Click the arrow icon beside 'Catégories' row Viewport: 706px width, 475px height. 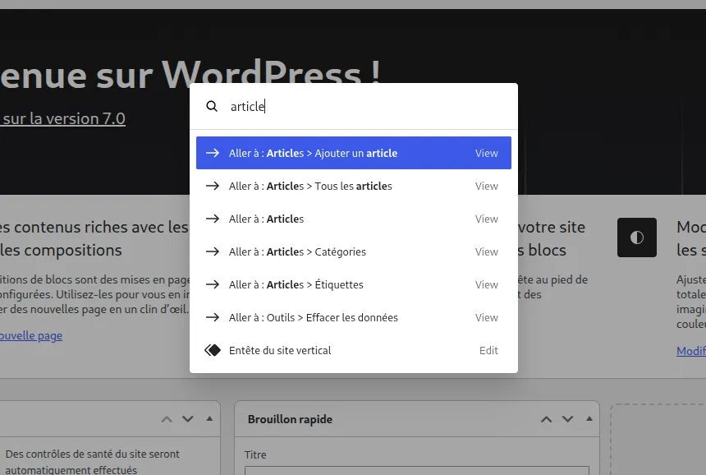213,252
